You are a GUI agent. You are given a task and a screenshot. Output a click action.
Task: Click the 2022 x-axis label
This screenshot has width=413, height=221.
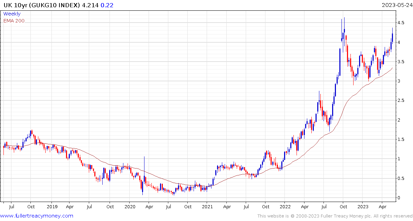point(285,207)
